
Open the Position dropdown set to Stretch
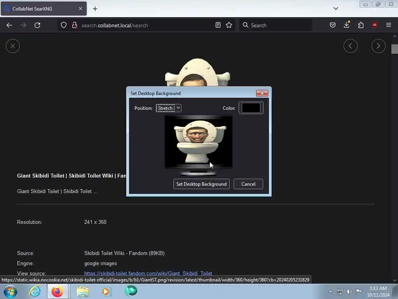(x=169, y=108)
